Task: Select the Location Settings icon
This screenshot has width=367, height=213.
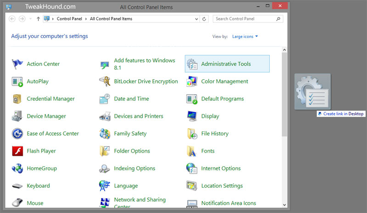Action: click(x=192, y=186)
